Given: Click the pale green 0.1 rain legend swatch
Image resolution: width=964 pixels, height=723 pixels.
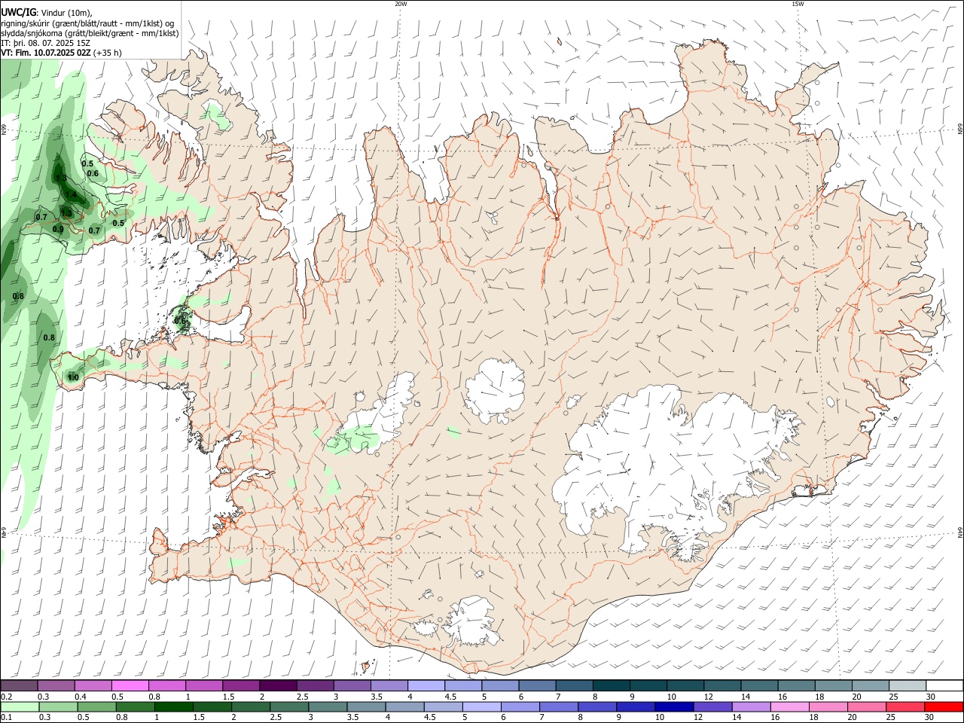Looking at the screenshot, I should point(19,706).
